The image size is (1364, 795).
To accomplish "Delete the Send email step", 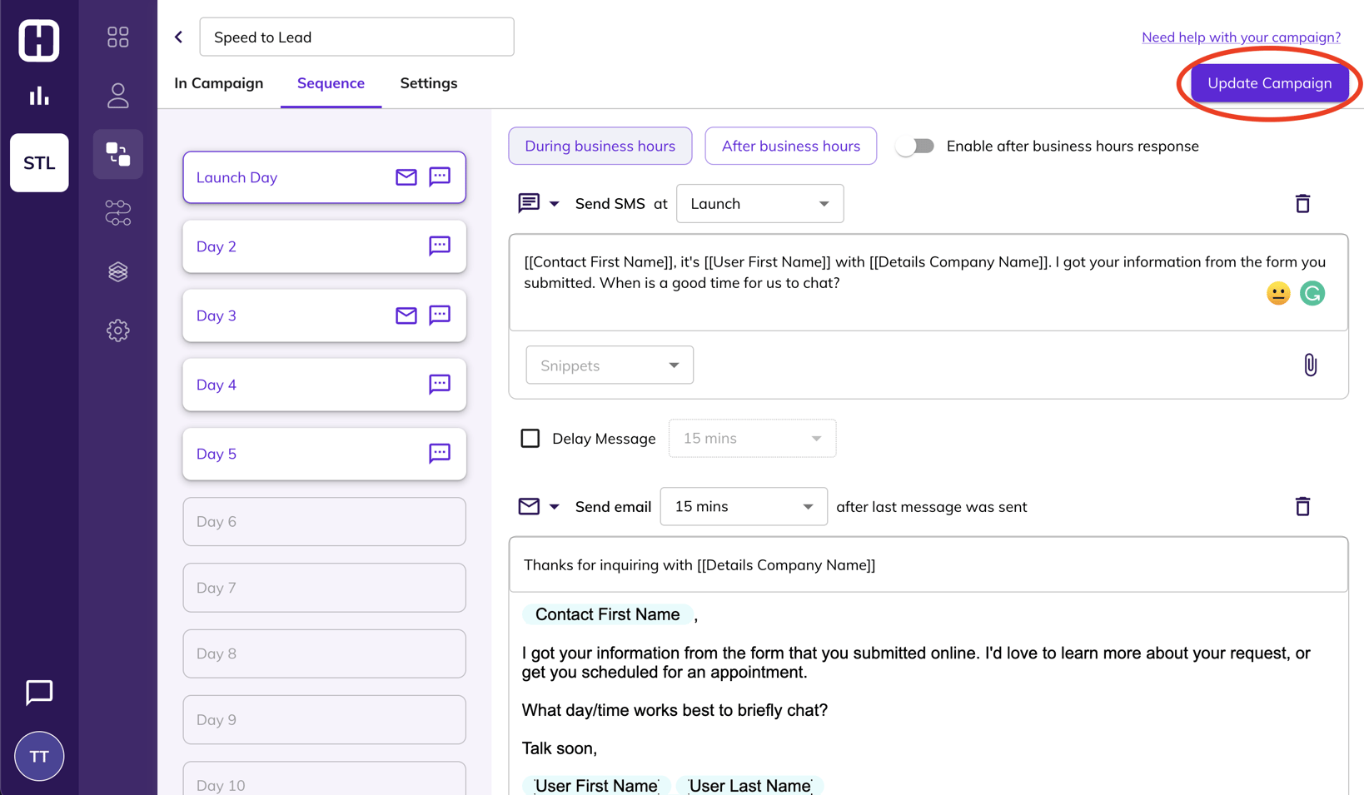I will (x=1302, y=506).
